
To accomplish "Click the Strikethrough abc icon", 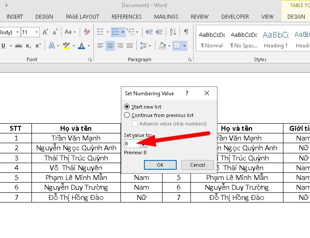I will 19,46.
